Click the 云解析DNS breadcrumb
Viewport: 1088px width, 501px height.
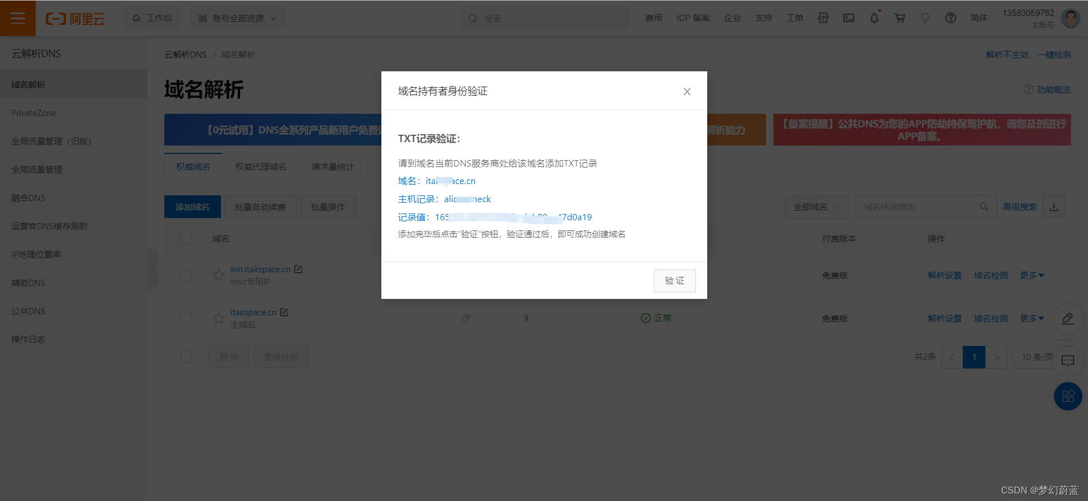point(185,54)
